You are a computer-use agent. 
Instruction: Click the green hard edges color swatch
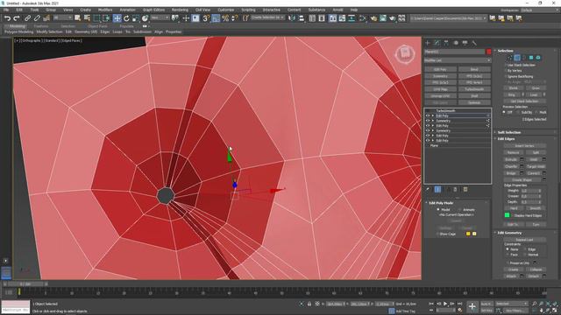pos(507,215)
